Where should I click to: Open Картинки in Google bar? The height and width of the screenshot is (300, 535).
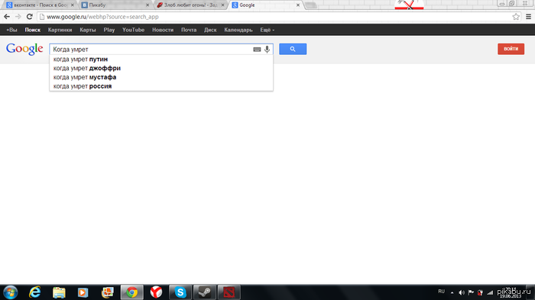[60, 30]
